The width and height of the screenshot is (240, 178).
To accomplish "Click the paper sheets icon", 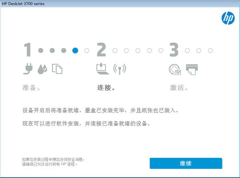I will click(x=57, y=69).
